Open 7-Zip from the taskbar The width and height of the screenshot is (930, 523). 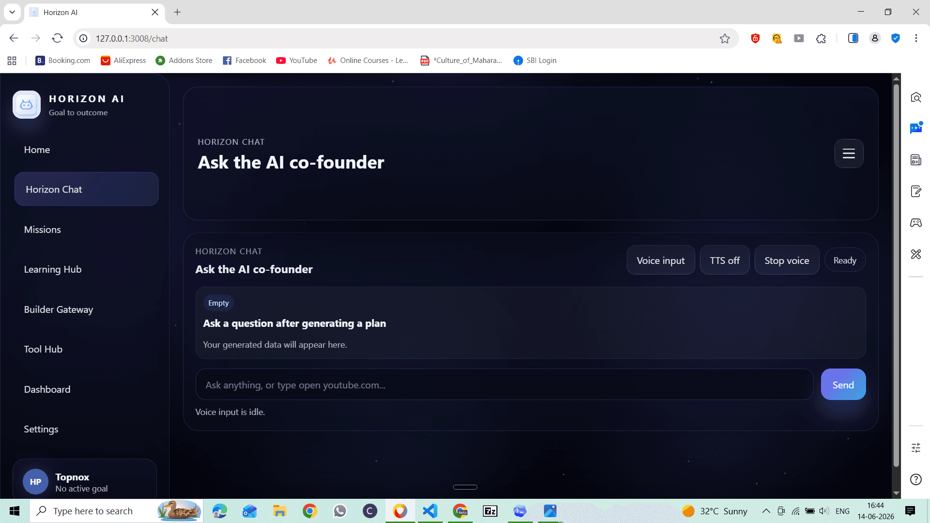coord(490,511)
